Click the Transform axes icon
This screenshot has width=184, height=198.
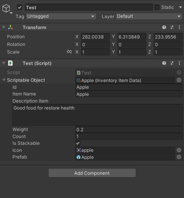10,27
